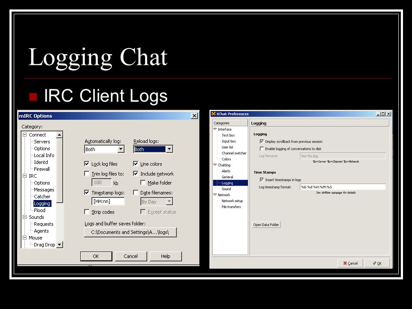Select Input box in XChat categories
Image resolution: width=412 pixels, height=309 pixels.
[x=229, y=141]
